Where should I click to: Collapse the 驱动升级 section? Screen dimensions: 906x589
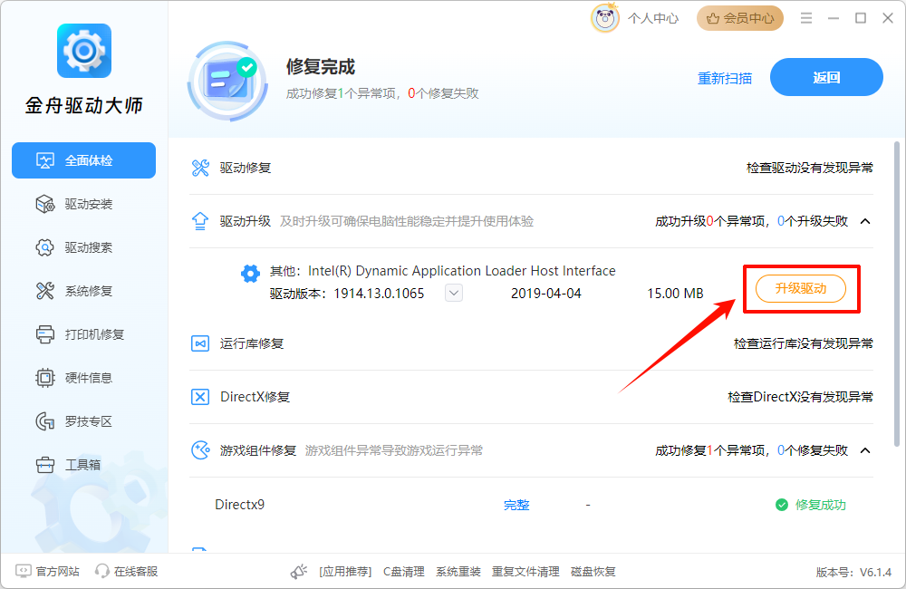pyautogui.click(x=865, y=221)
